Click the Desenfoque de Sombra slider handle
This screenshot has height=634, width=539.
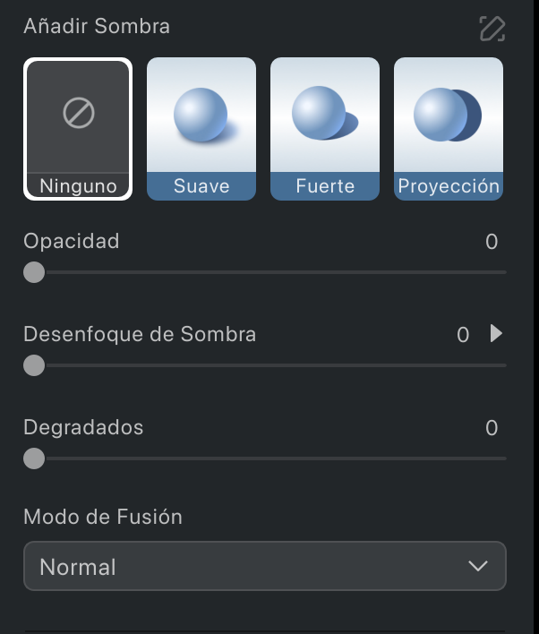(34, 365)
